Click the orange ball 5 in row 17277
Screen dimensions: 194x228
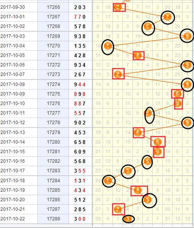[x=148, y=113]
